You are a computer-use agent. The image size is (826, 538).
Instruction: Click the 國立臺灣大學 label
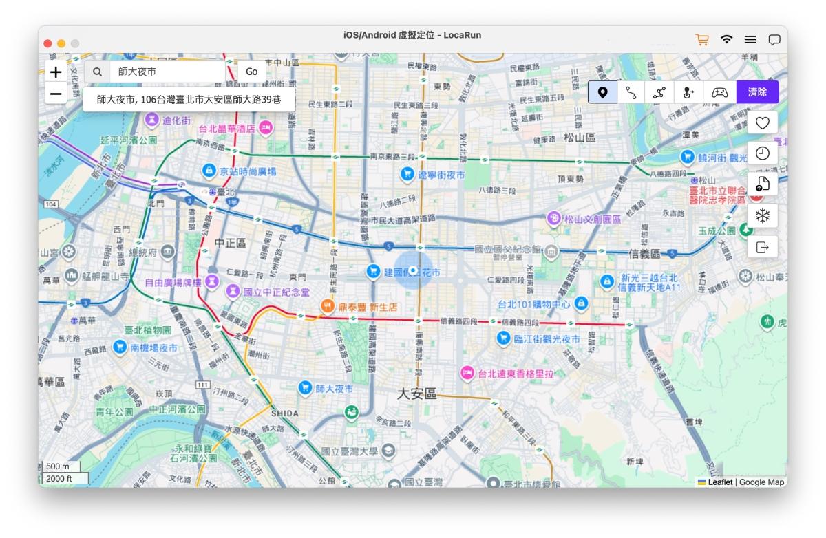pos(350,451)
